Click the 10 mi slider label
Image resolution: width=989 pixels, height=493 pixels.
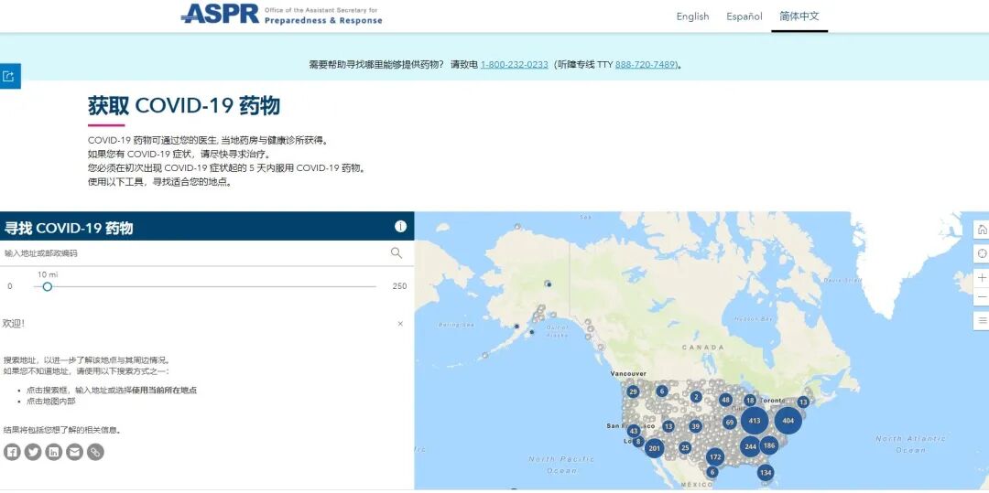pyautogui.click(x=48, y=274)
